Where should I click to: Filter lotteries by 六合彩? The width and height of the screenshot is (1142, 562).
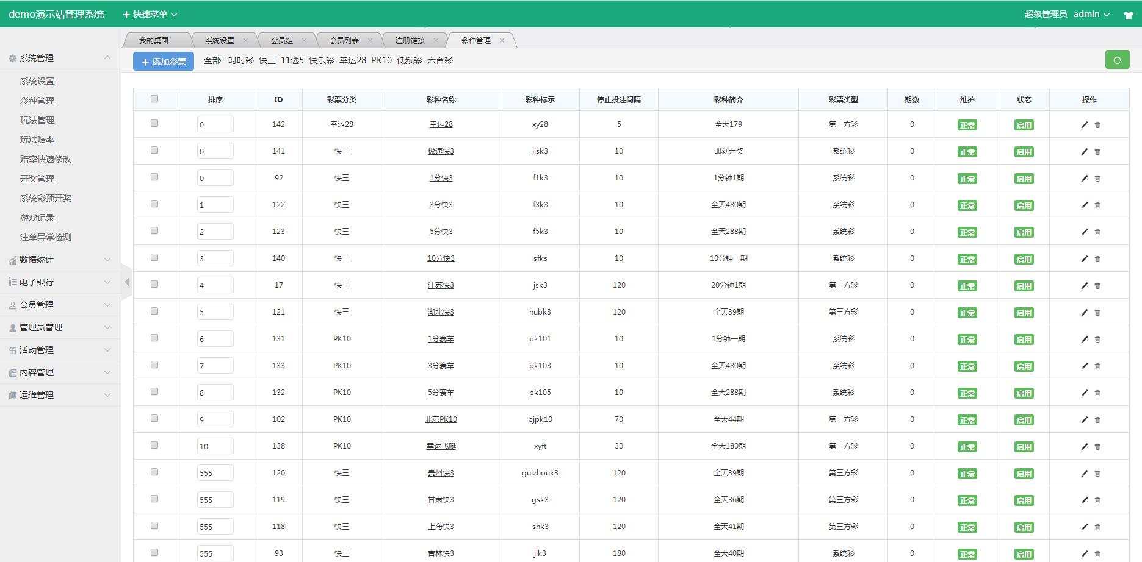(440, 60)
